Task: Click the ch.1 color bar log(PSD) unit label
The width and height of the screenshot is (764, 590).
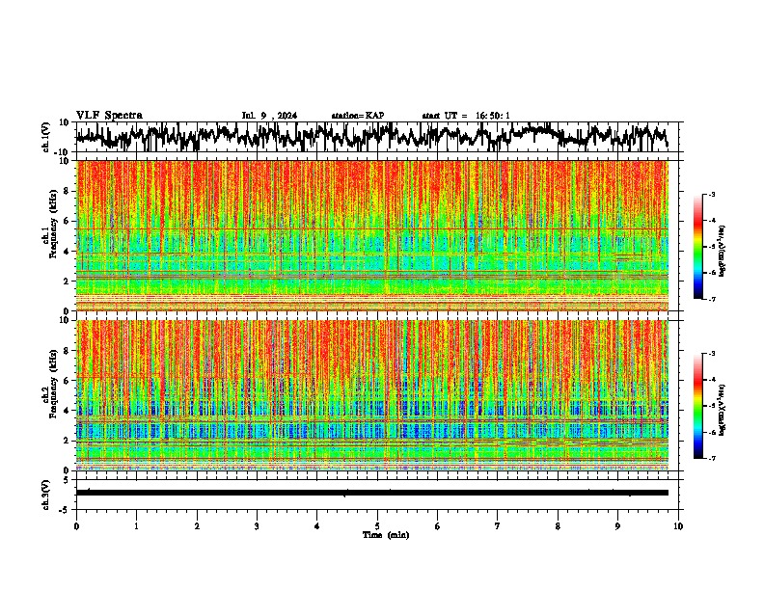Action: coord(722,251)
